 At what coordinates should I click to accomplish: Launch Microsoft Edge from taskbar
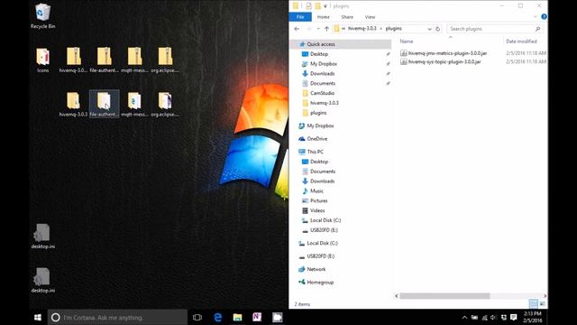coord(217,317)
